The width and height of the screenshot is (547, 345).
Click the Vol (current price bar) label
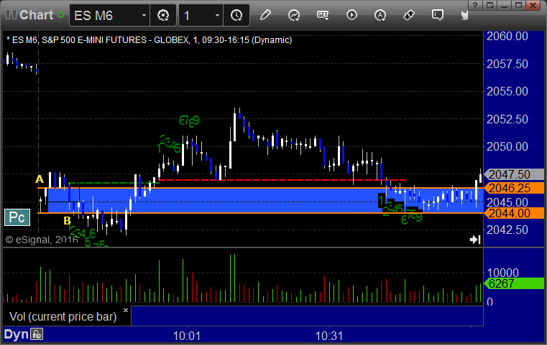pyautogui.click(x=63, y=316)
